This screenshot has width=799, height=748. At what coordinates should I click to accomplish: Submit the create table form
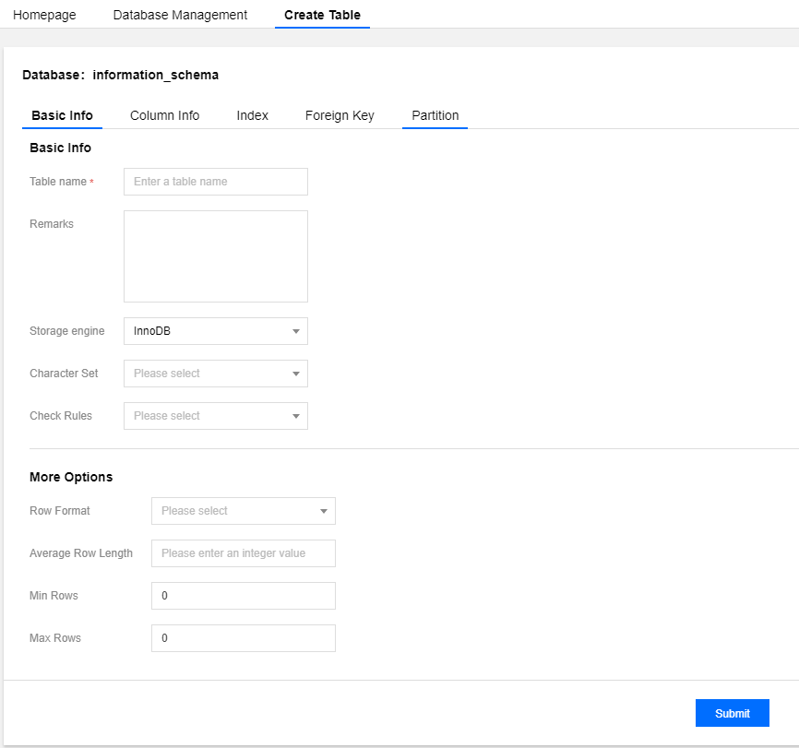click(x=732, y=713)
